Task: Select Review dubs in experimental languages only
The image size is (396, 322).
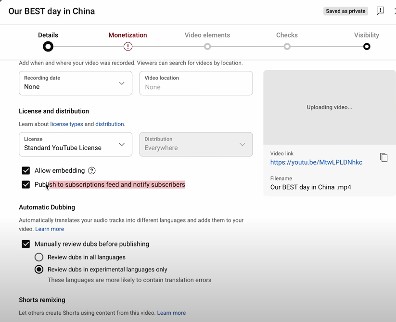Action: coord(39,270)
